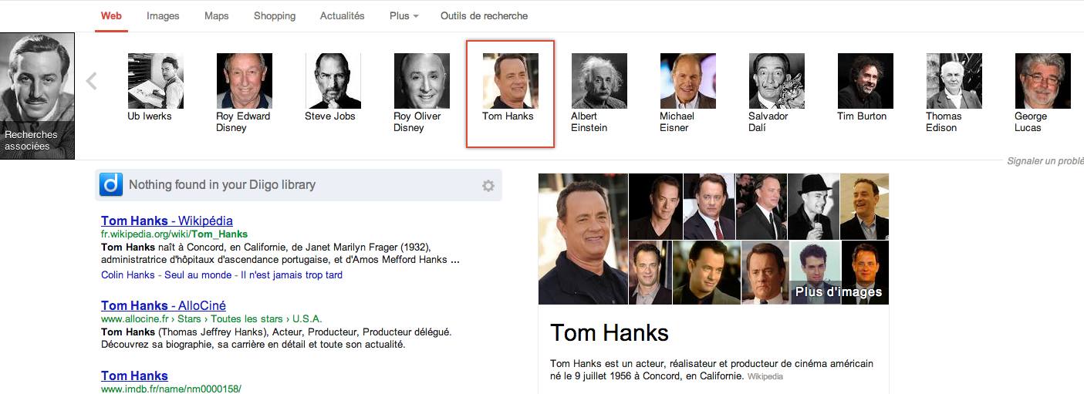1084x394 pixels.
Task: Click Signaler un problème link
Action: pyautogui.click(x=1045, y=161)
